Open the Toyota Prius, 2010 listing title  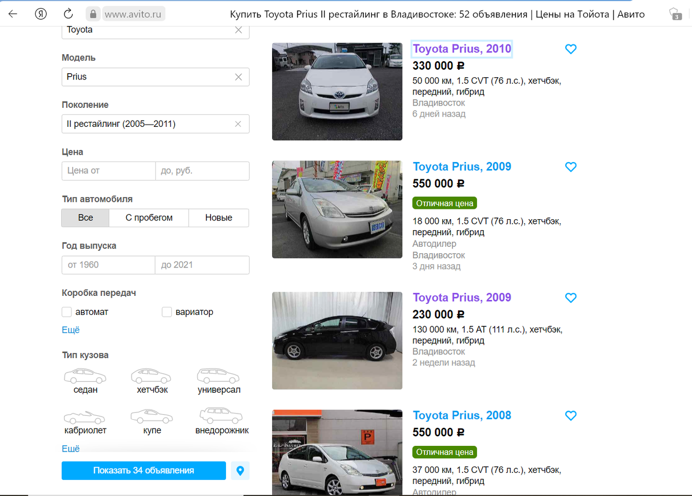coord(462,49)
